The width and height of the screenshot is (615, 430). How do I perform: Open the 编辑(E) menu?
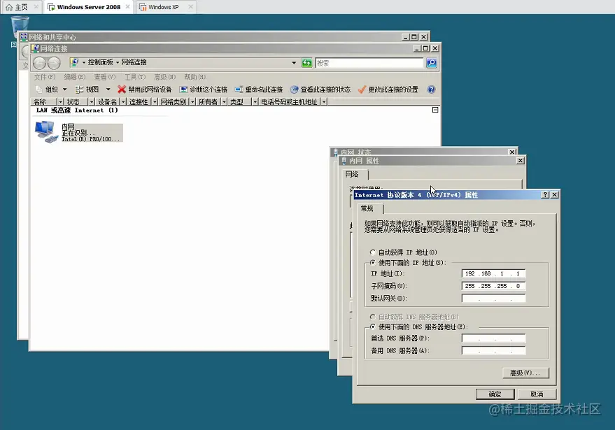point(75,77)
